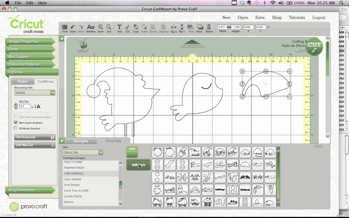
Task: Select the letter H image
Action: (x=233, y=190)
